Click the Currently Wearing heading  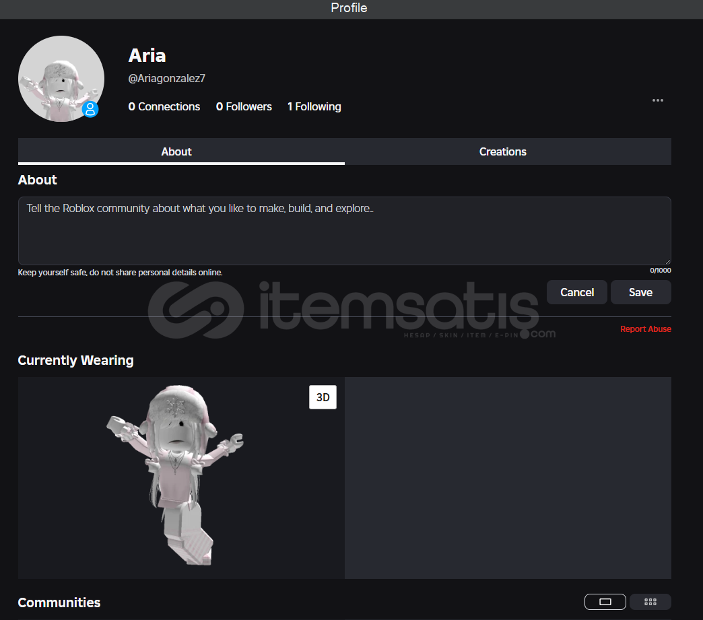(x=76, y=360)
